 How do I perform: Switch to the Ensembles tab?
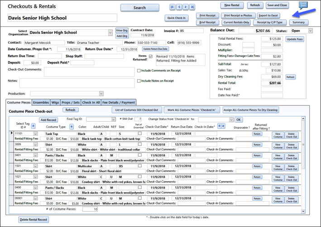(x=41, y=103)
